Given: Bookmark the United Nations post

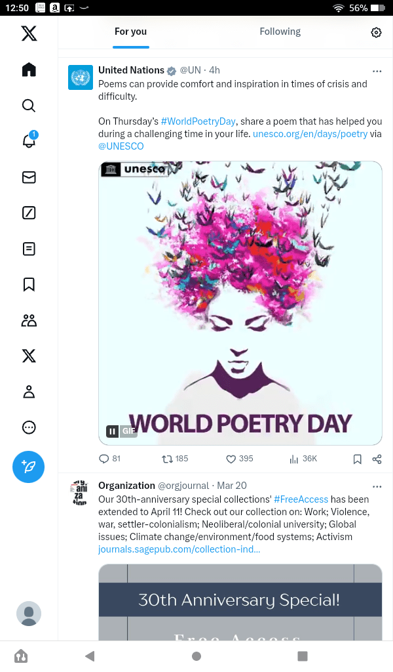Looking at the screenshot, I should [x=357, y=459].
